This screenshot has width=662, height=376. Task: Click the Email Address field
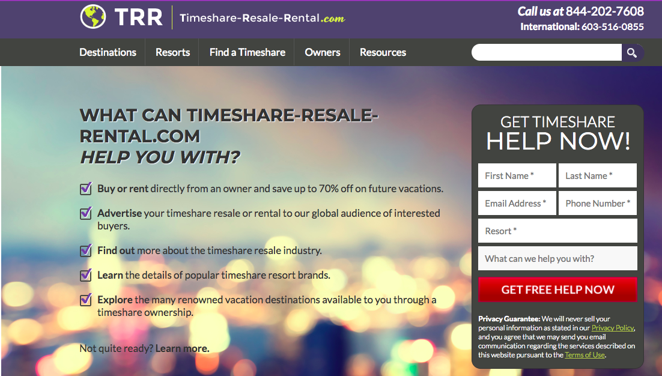coord(517,204)
